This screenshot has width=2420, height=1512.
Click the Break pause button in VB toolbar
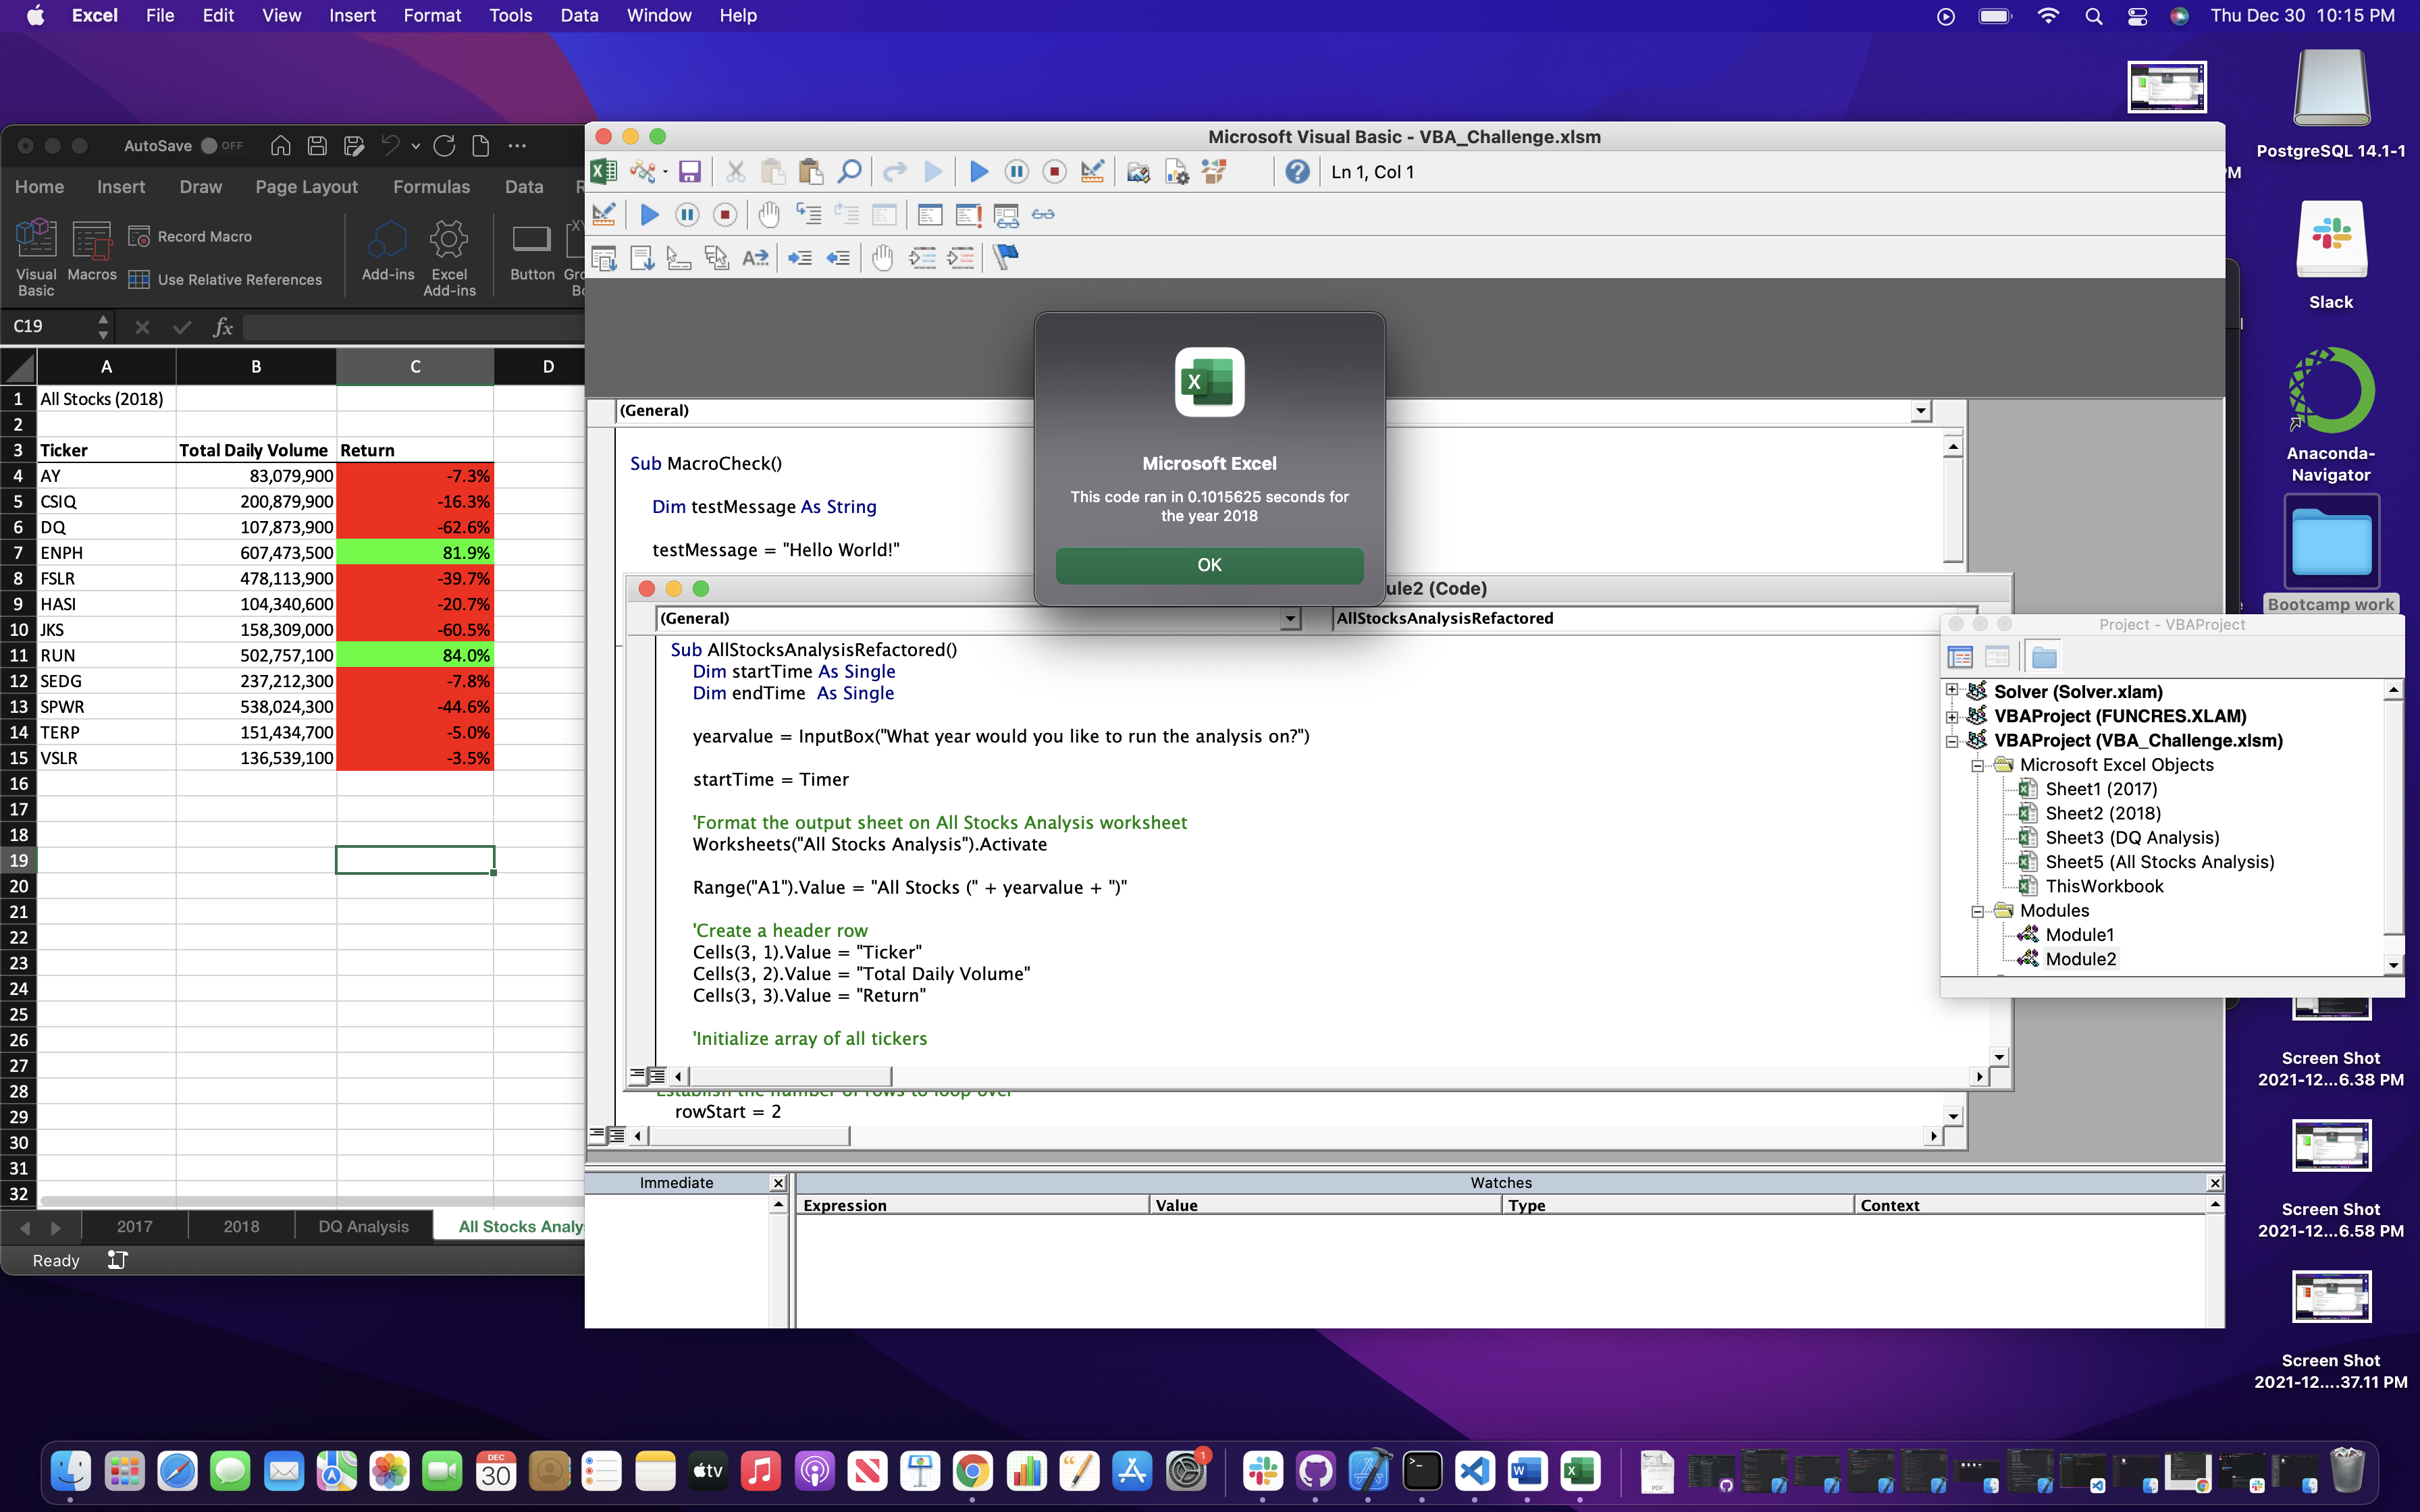point(1016,172)
